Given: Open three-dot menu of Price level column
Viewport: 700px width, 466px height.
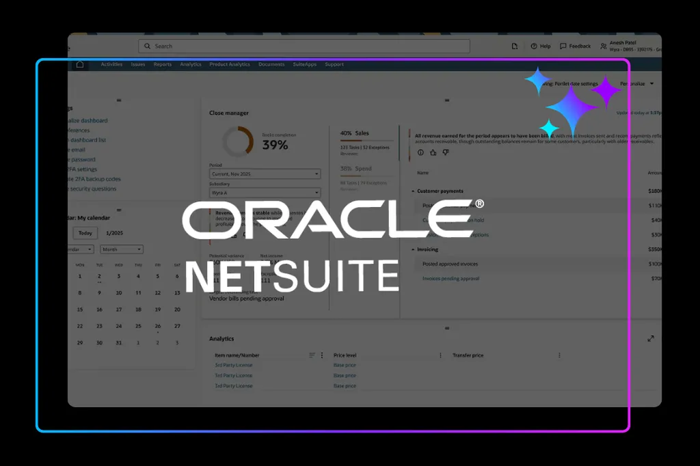Looking at the screenshot, I should 441,355.
